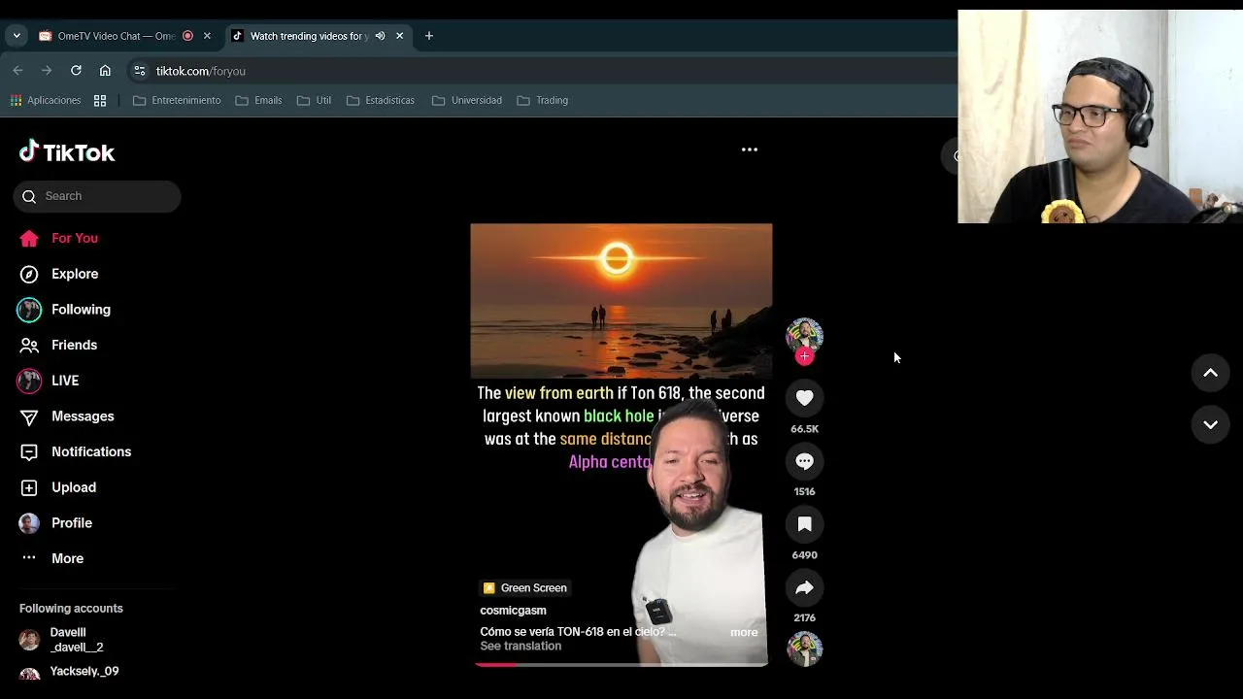Image resolution: width=1243 pixels, height=699 pixels.
Task: Share the video with the arrow icon
Action: click(804, 588)
